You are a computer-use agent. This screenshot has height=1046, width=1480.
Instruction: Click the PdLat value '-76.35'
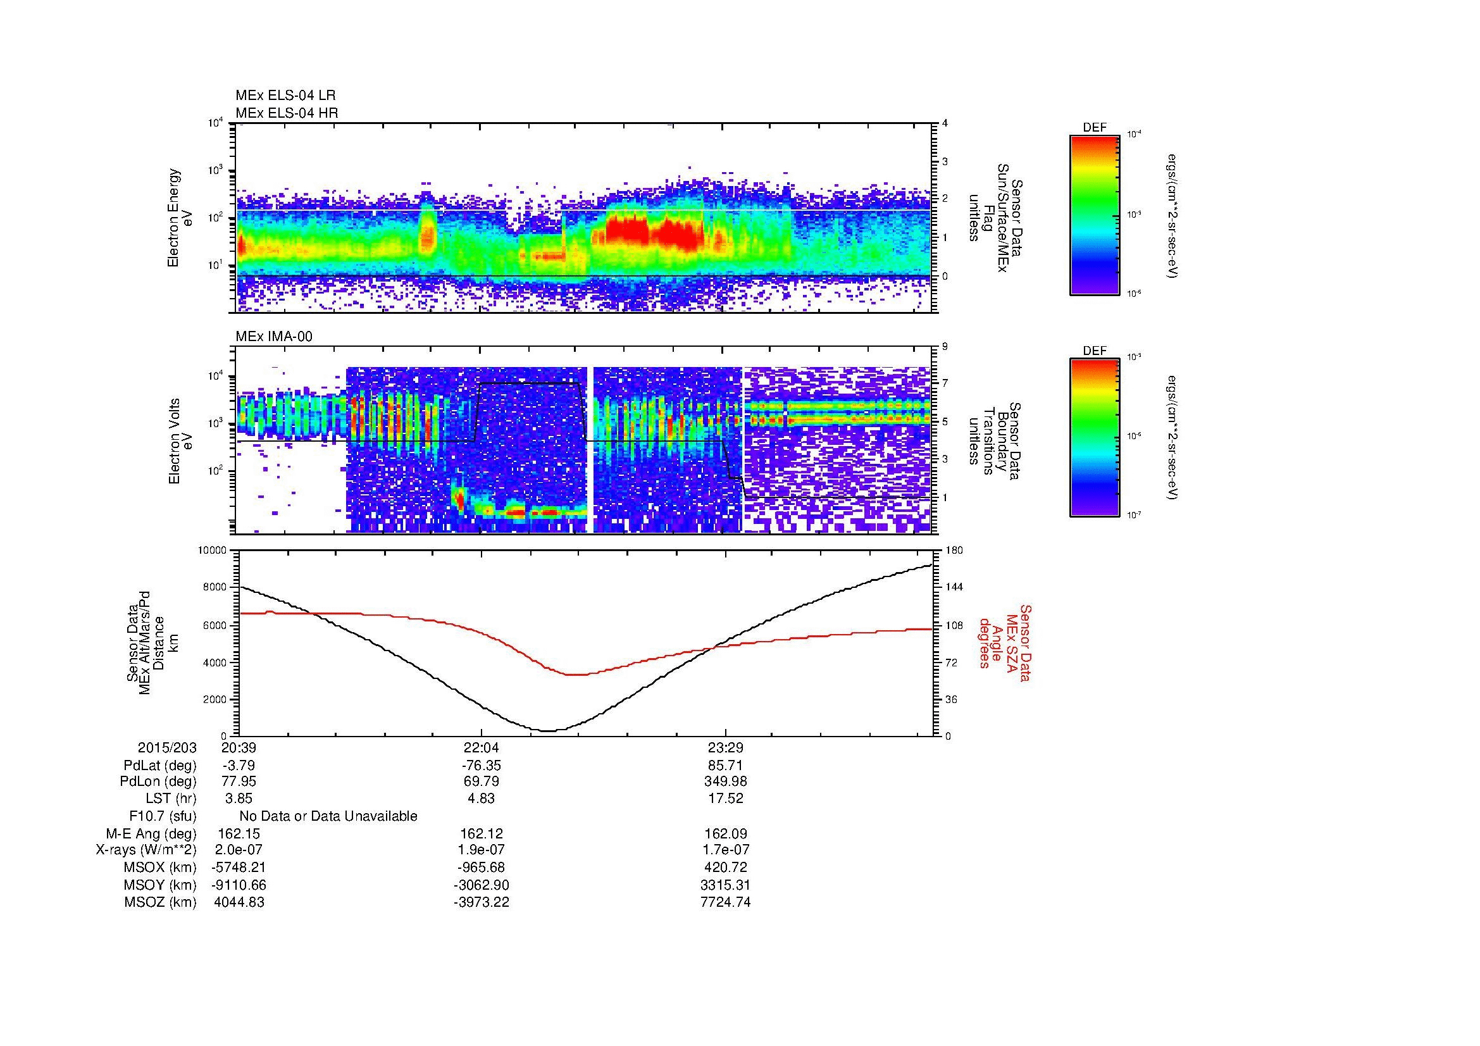click(x=482, y=765)
